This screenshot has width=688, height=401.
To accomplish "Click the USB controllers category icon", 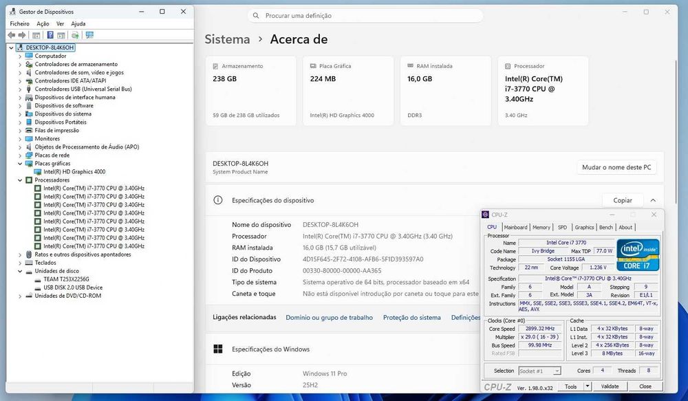I will tap(29, 89).
